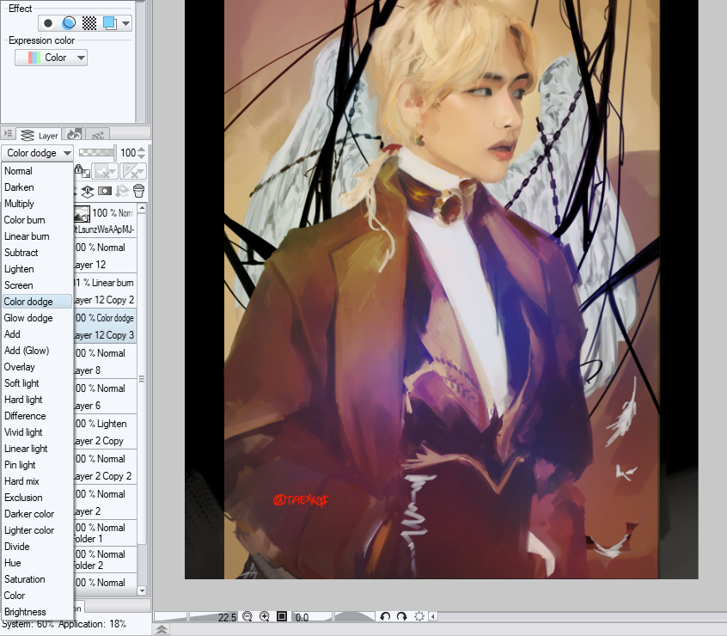Toggle lock transparent pixels icon
Image resolution: width=727 pixels, height=636 pixels.
point(82,171)
